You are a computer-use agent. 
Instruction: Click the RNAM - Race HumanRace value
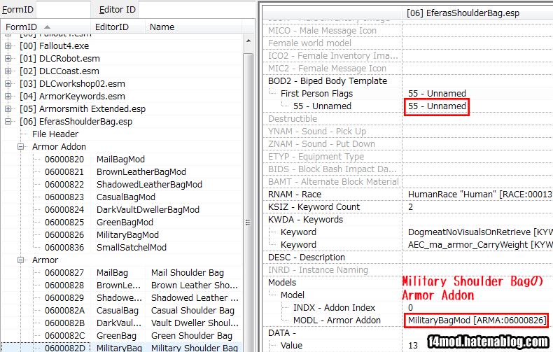click(479, 195)
